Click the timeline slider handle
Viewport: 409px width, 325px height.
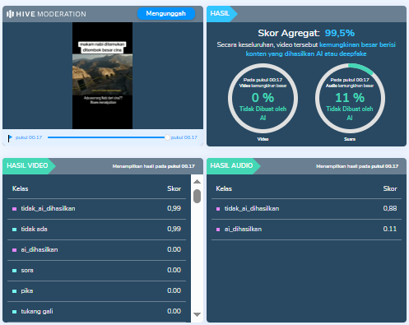pos(167,137)
